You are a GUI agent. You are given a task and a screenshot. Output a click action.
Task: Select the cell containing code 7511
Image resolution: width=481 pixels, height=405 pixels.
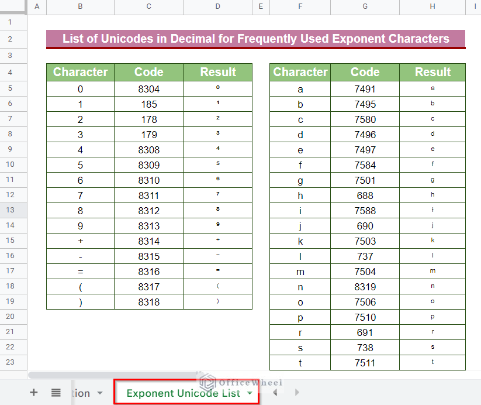click(365, 362)
